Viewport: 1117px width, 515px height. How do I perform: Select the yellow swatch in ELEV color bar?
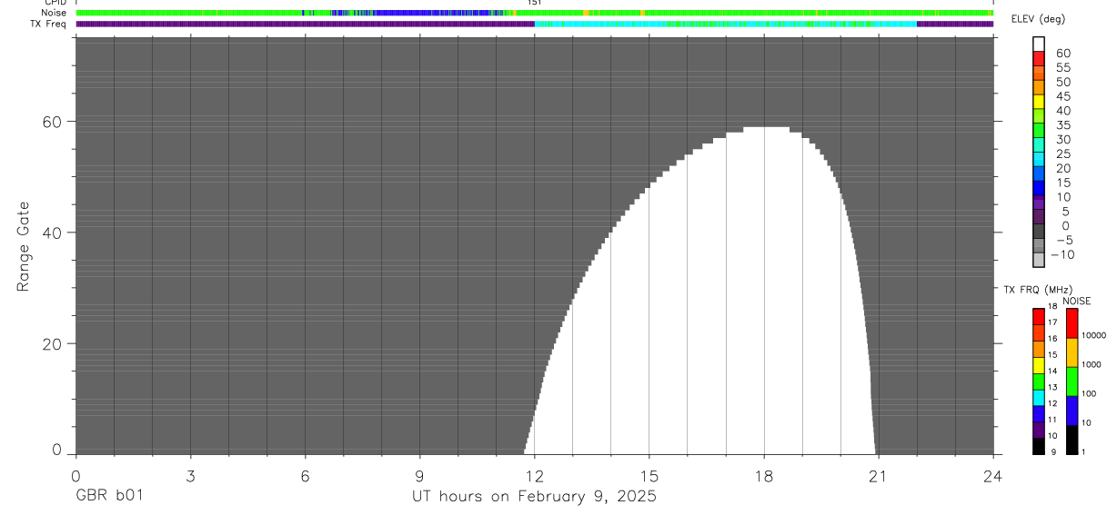tap(1039, 102)
